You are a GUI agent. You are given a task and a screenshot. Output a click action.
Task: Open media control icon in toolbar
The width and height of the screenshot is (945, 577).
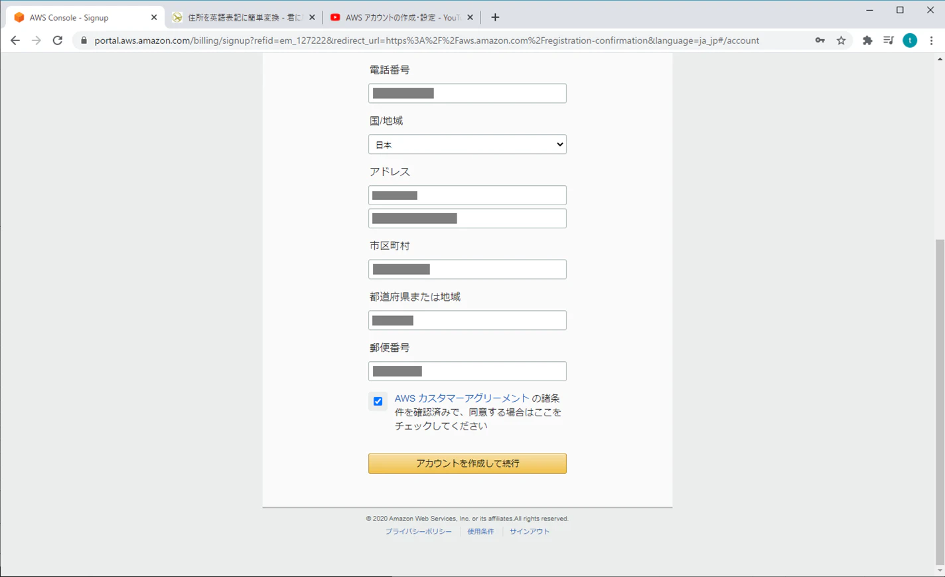(889, 41)
